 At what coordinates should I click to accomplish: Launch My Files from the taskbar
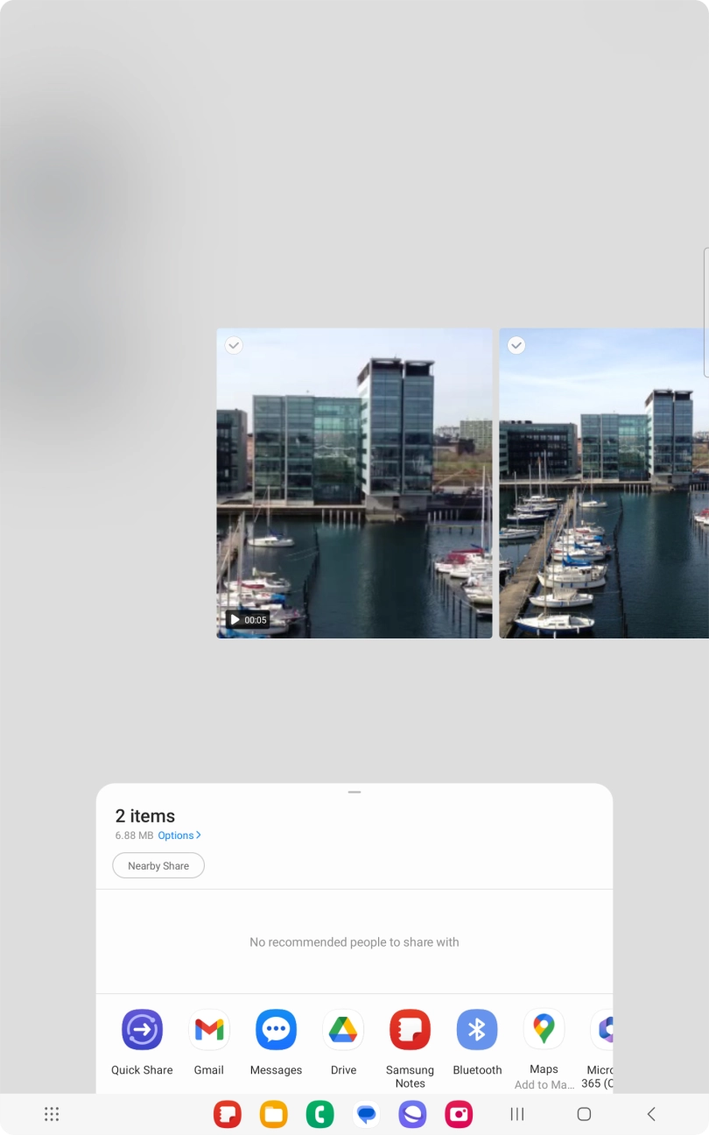(274, 1114)
